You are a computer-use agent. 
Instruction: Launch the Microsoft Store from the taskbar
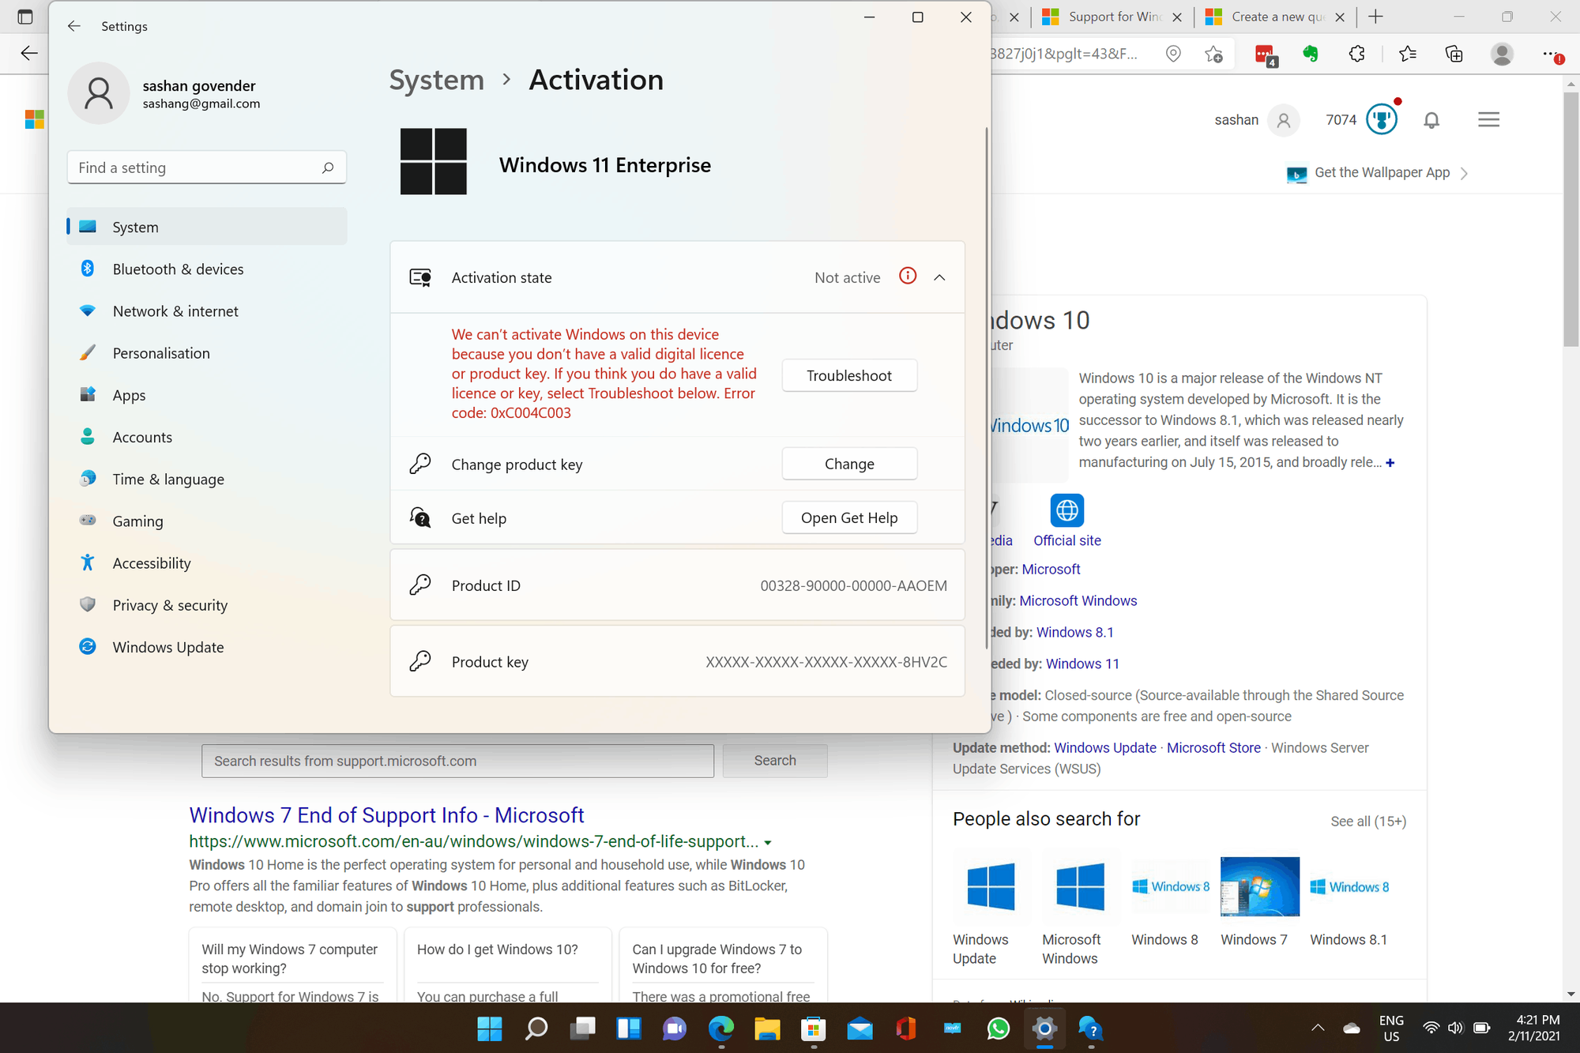813,1029
